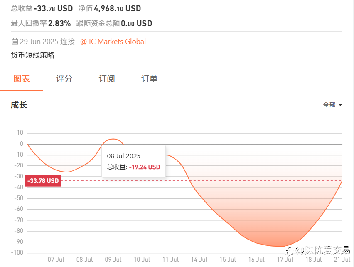This screenshot has width=354, height=267.
Task: Click the 08 Jul 2025 tooltip box
Action: 133,161
